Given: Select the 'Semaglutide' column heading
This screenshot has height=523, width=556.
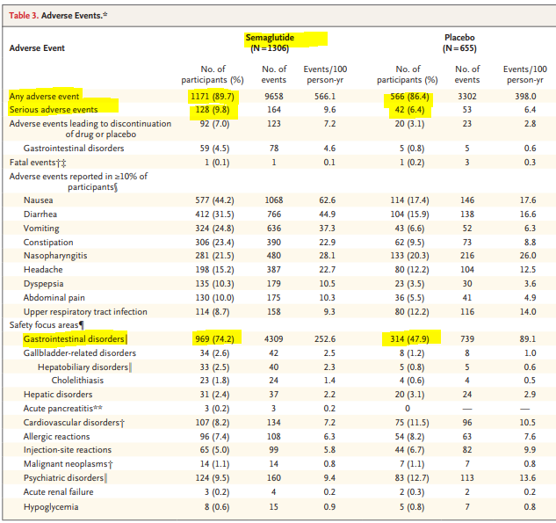Looking at the screenshot, I should pyautogui.click(x=270, y=38).
